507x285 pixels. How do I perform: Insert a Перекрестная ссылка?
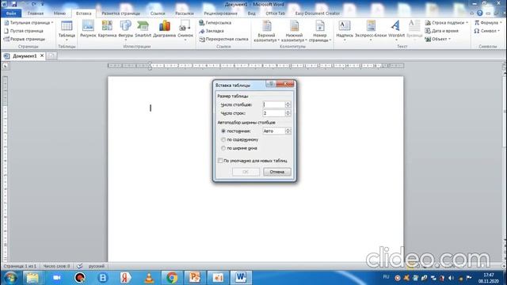[223, 39]
